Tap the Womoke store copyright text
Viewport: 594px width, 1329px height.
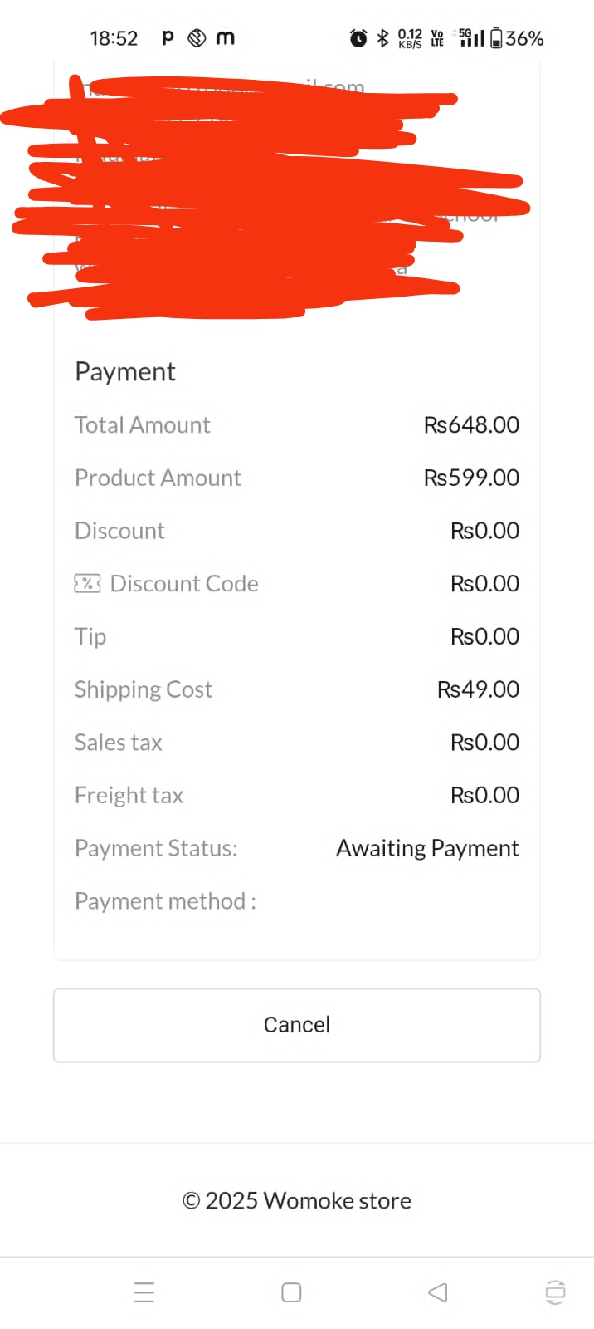pyautogui.click(x=297, y=1201)
